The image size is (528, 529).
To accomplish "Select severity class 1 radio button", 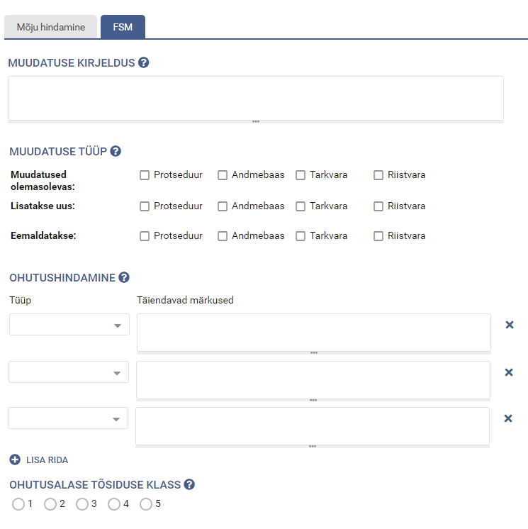I will 18,504.
